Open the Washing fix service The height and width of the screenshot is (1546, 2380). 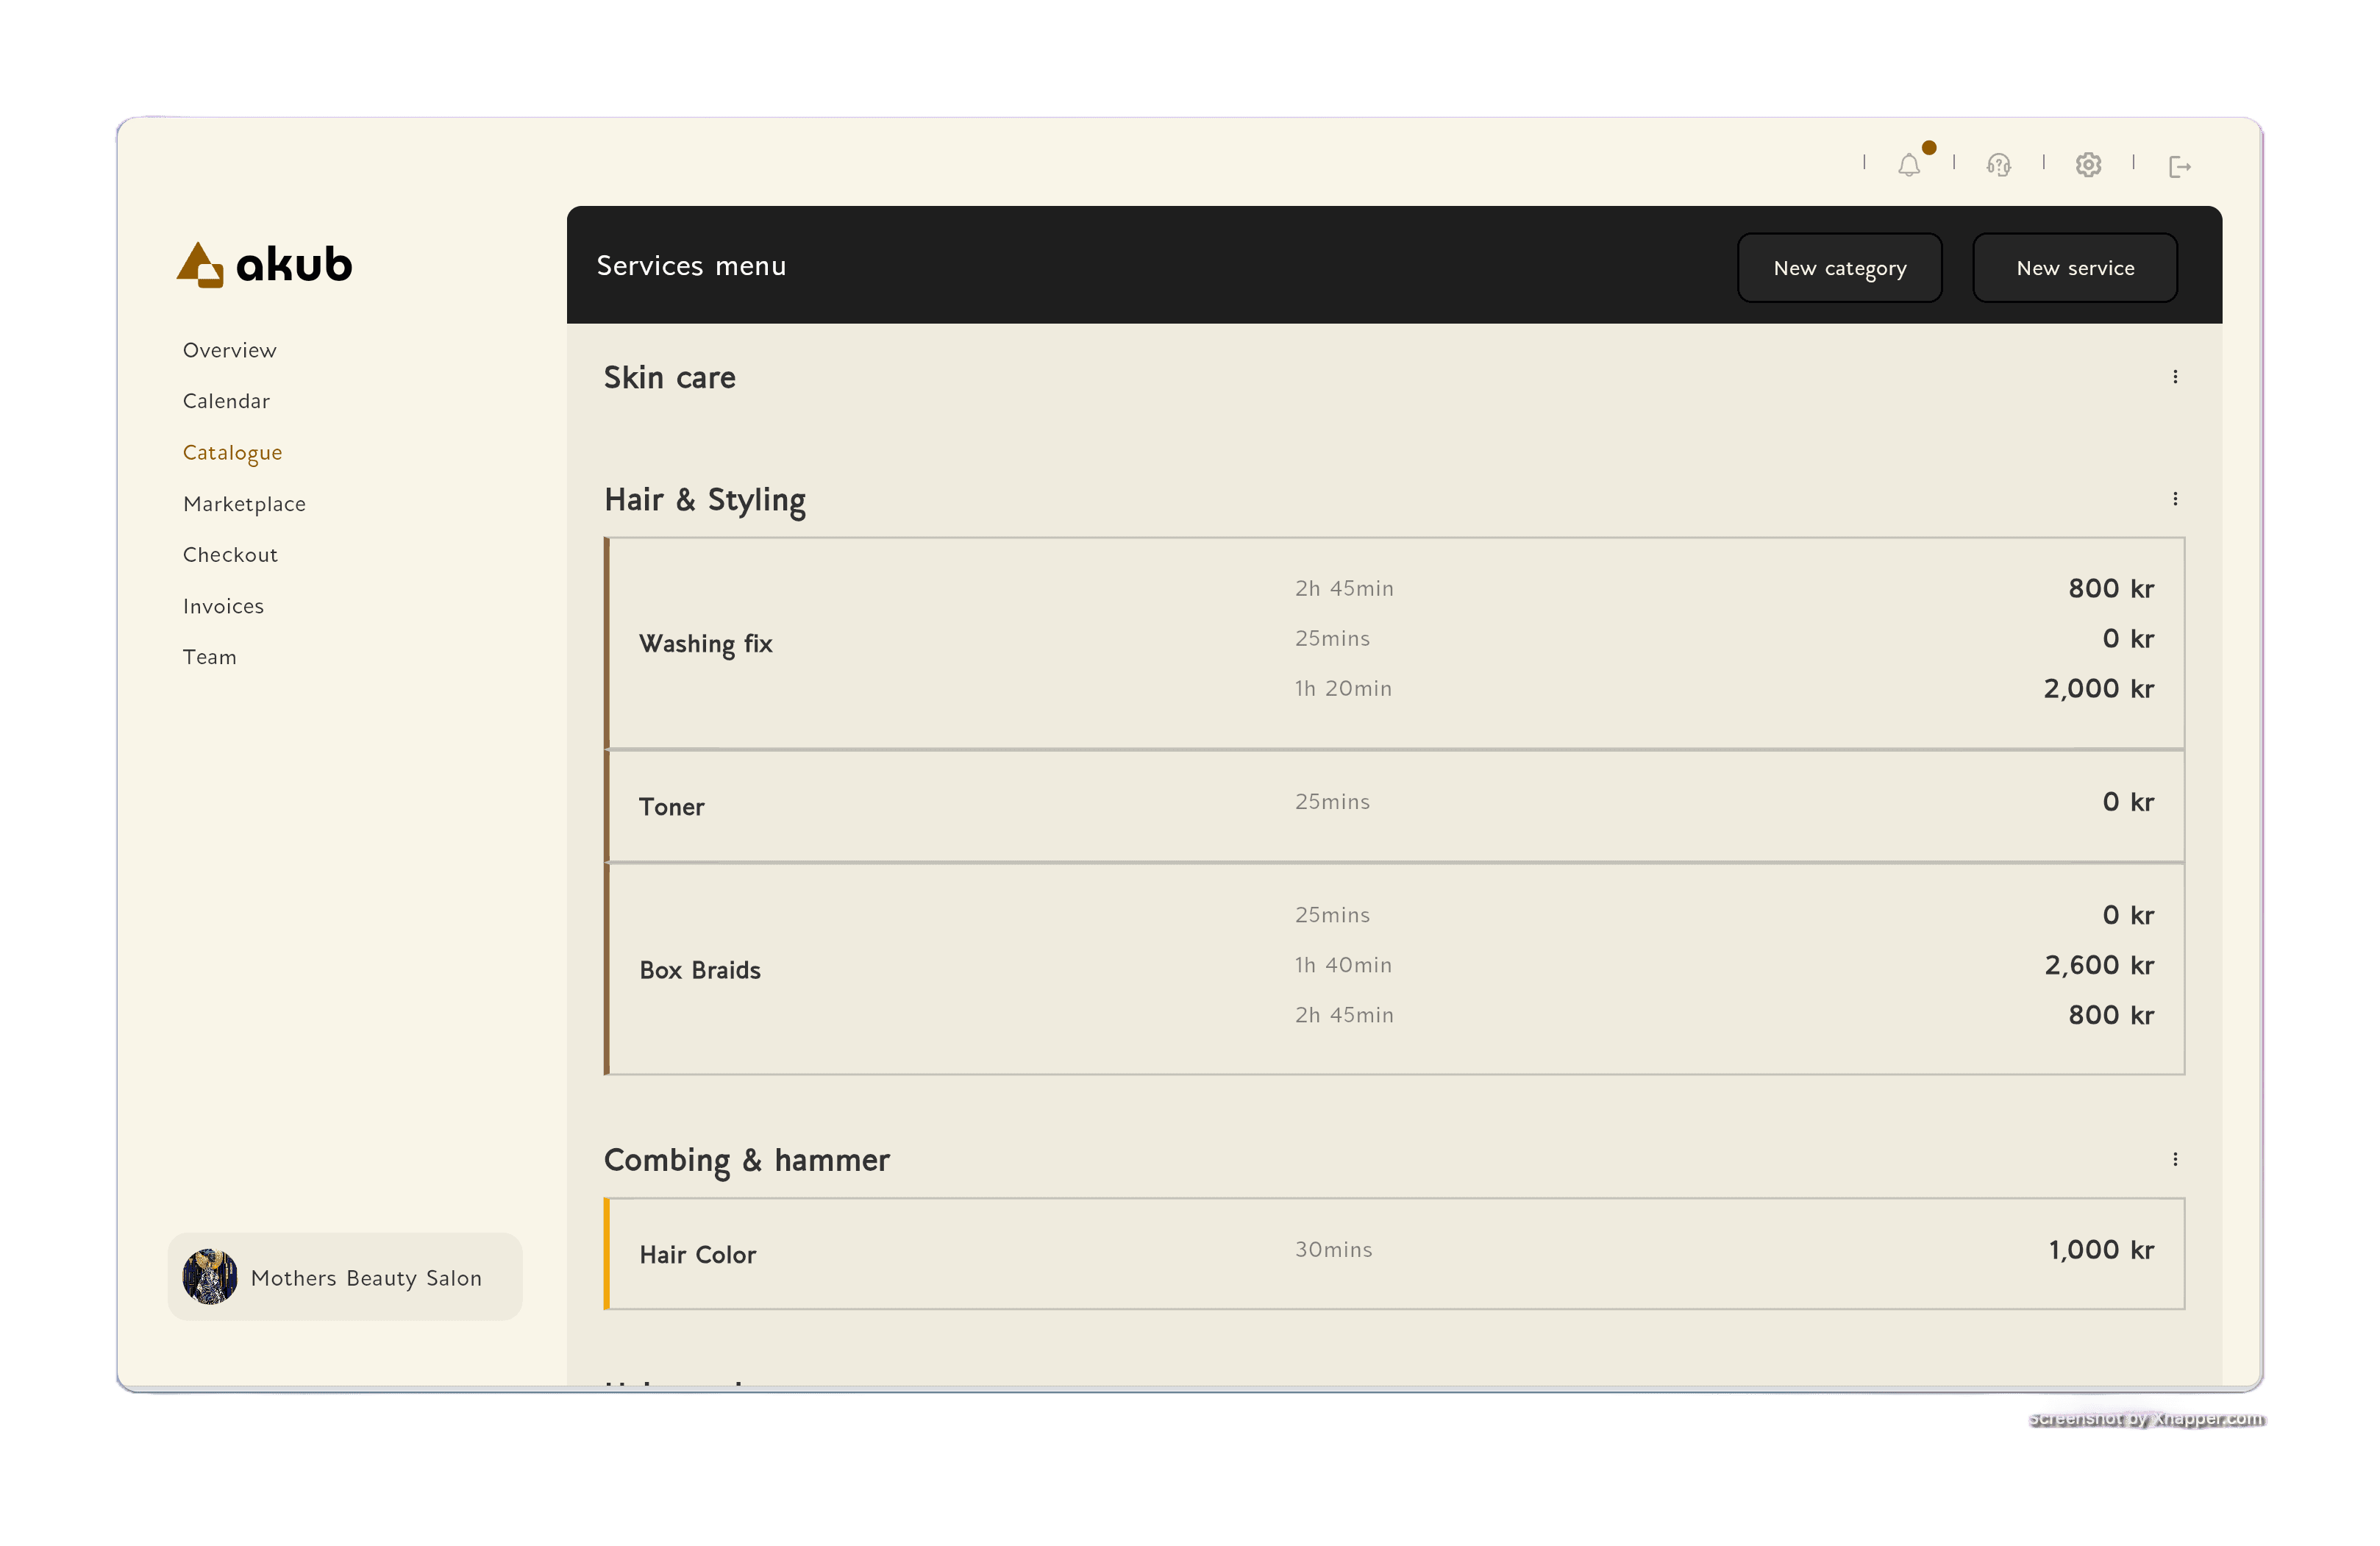(x=1394, y=643)
